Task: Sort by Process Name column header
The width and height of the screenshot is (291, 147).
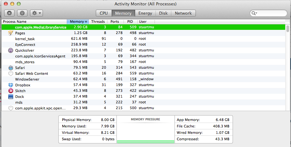Action: click(34, 22)
